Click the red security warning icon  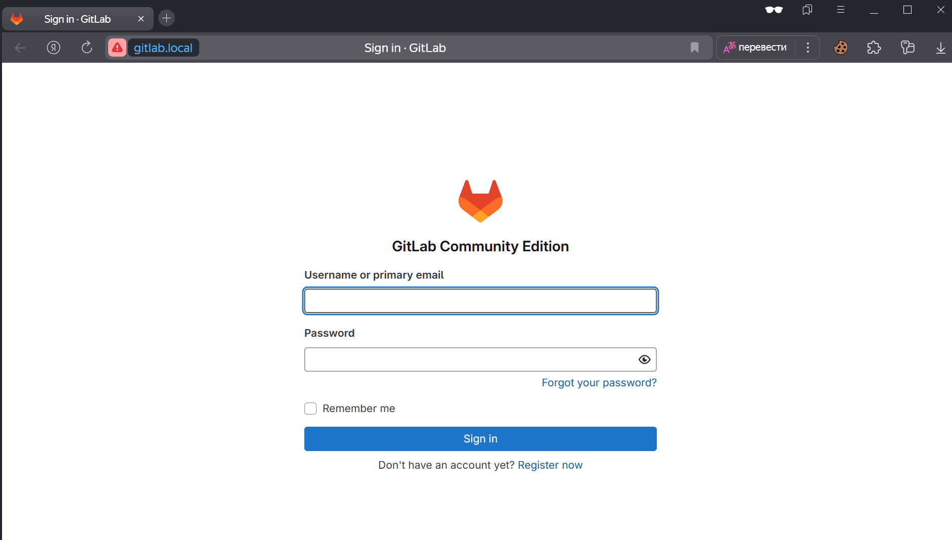[117, 48]
